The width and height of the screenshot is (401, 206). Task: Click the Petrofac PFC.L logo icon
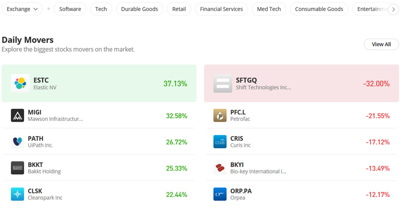(x=220, y=116)
